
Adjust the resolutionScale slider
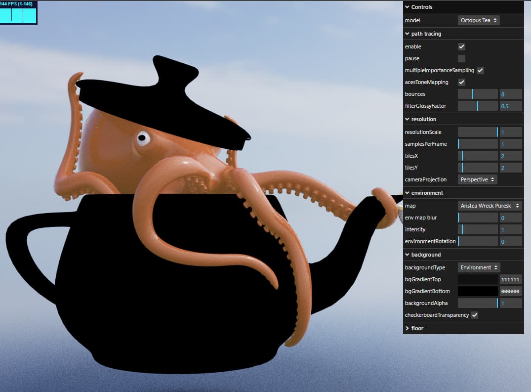(x=478, y=132)
